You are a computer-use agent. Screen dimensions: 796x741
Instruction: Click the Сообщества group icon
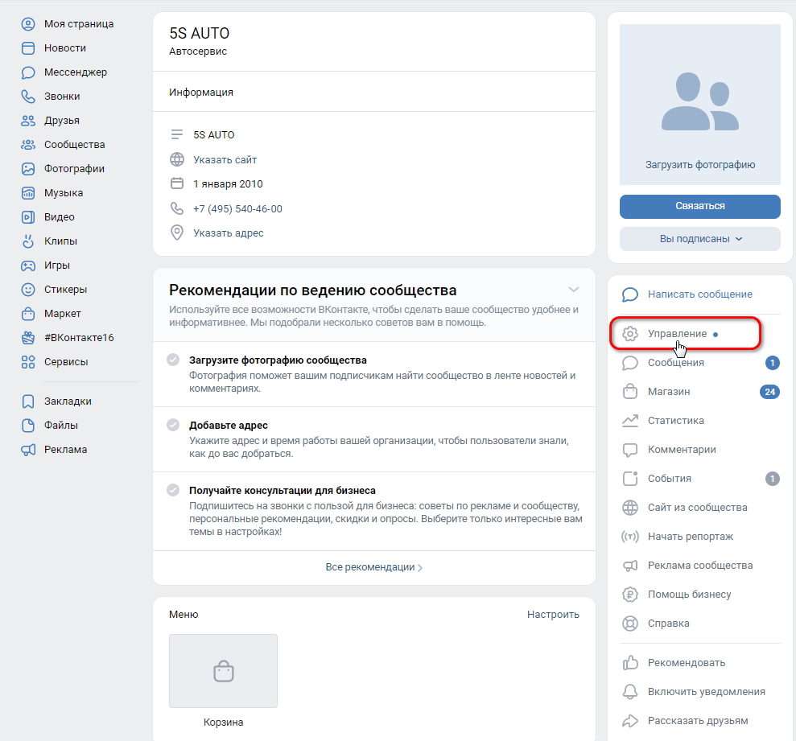point(28,145)
